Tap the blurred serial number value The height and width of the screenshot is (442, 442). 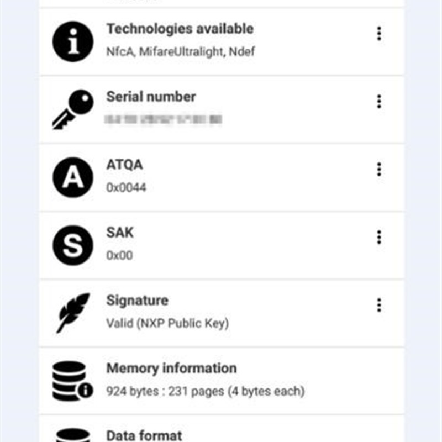[164, 119]
